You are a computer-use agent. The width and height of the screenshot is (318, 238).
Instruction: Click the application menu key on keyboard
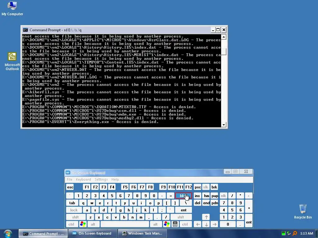175,224
